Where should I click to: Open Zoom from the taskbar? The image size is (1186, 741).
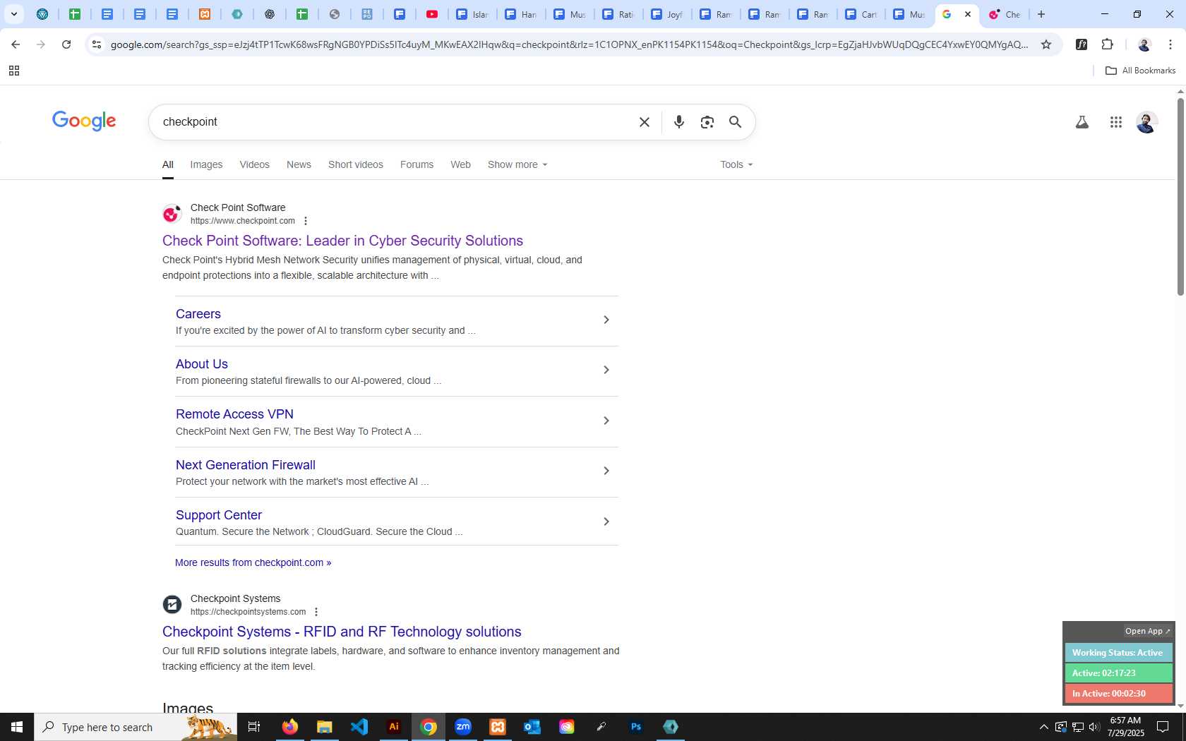463,727
